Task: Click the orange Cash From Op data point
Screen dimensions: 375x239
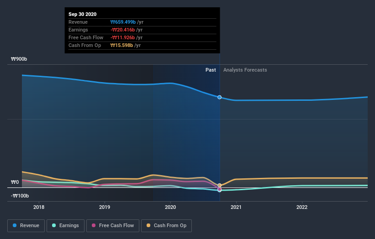Action: (x=220, y=185)
